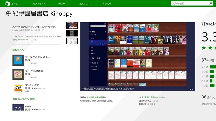The width and height of the screenshot is (216, 121).
Task: Click the Windows Store bag logo
Action: [7, 3]
